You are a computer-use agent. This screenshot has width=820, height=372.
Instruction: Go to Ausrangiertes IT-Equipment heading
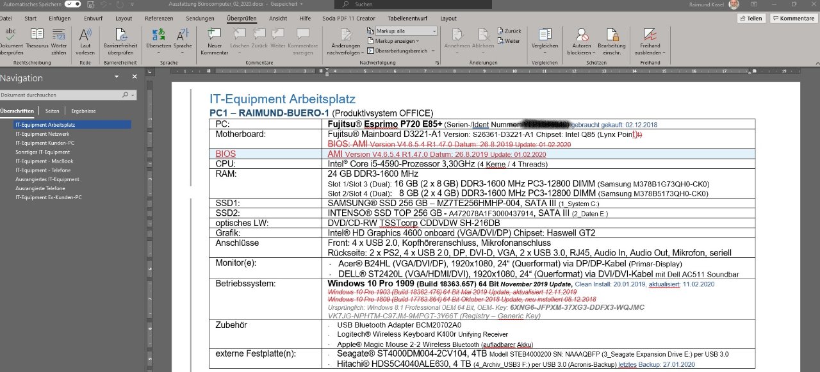click(x=47, y=179)
